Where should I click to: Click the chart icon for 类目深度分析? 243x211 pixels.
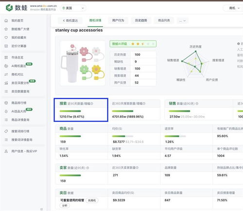click(x=6, y=83)
